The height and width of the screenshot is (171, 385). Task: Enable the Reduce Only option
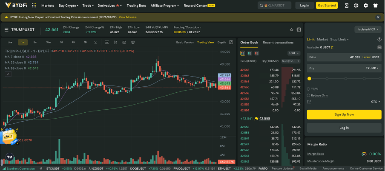click(x=308, y=95)
